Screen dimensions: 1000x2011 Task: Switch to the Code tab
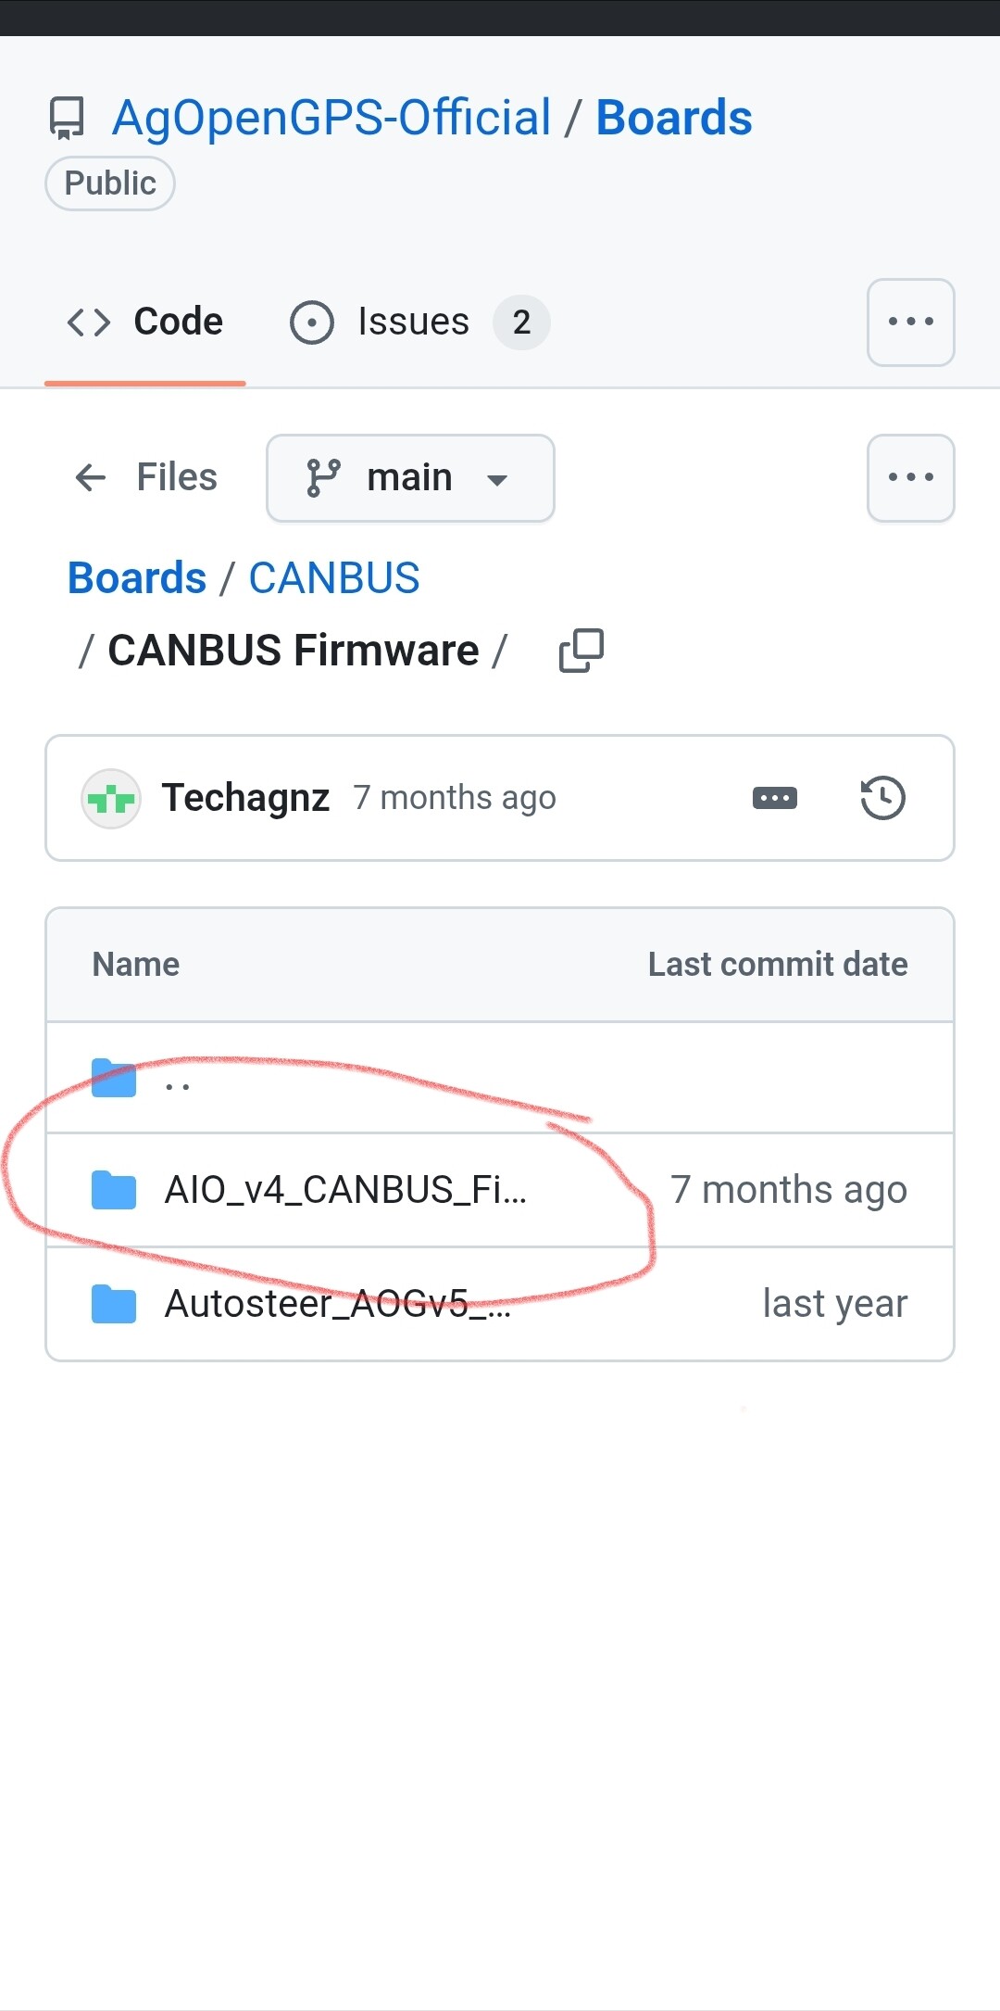145,323
